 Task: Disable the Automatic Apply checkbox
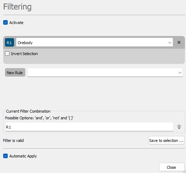click(6, 156)
